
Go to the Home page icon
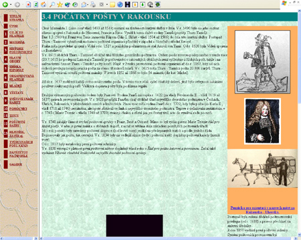point(43,5)
